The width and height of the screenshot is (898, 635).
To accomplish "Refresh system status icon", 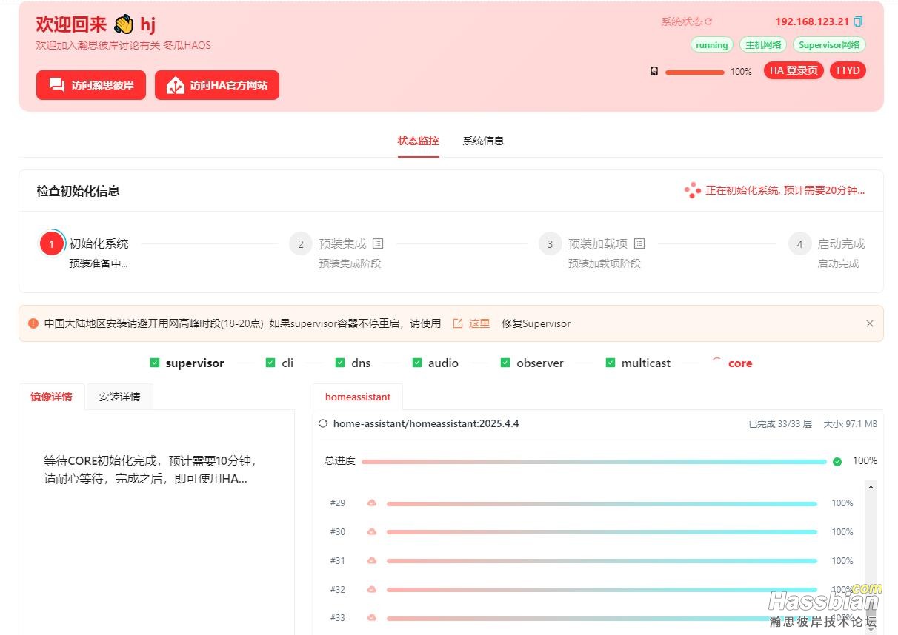I will pyautogui.click(x=708, y=22).
